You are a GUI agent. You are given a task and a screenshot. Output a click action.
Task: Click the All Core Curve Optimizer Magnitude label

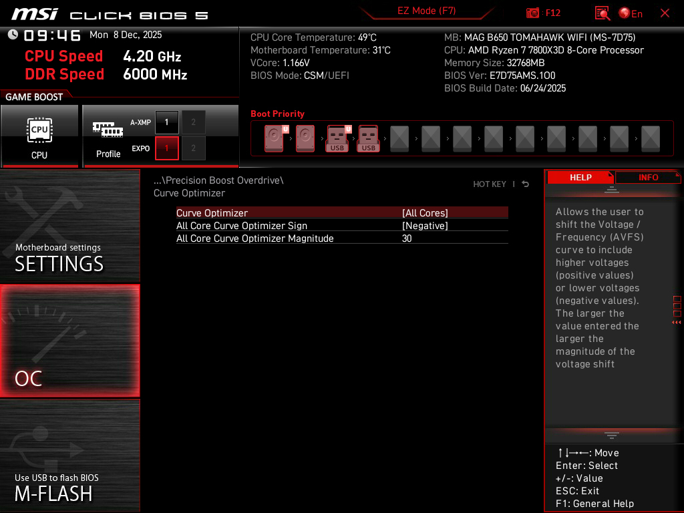tap(254, 238)
